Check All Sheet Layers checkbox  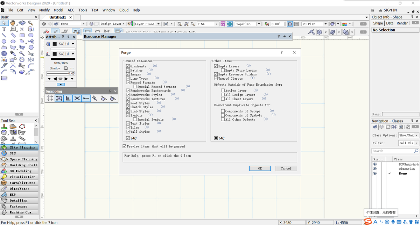click(223, 99)
